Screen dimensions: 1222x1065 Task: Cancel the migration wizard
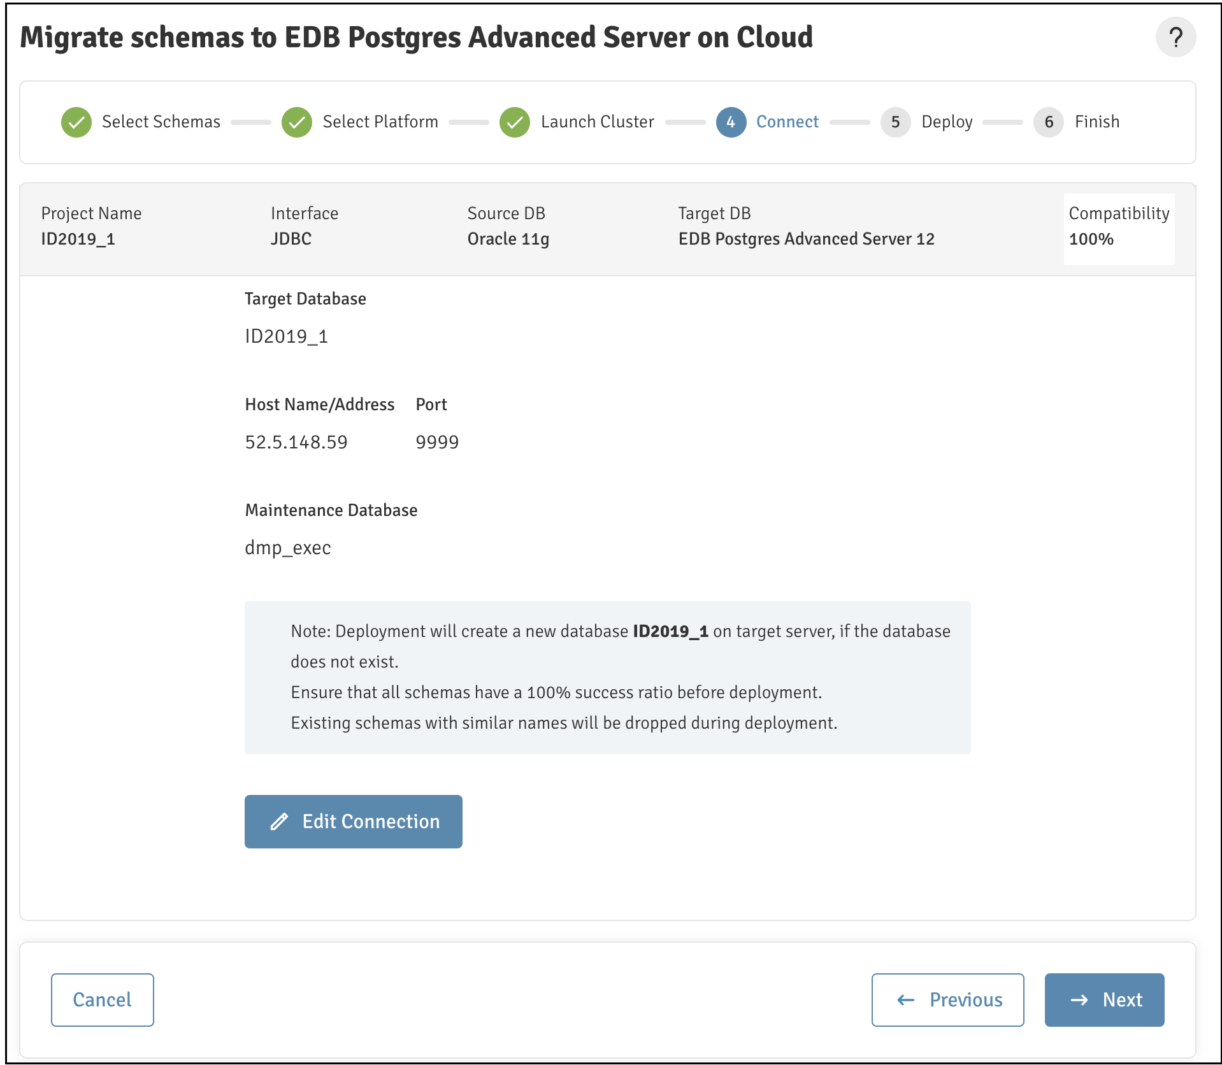click(103, 999)
